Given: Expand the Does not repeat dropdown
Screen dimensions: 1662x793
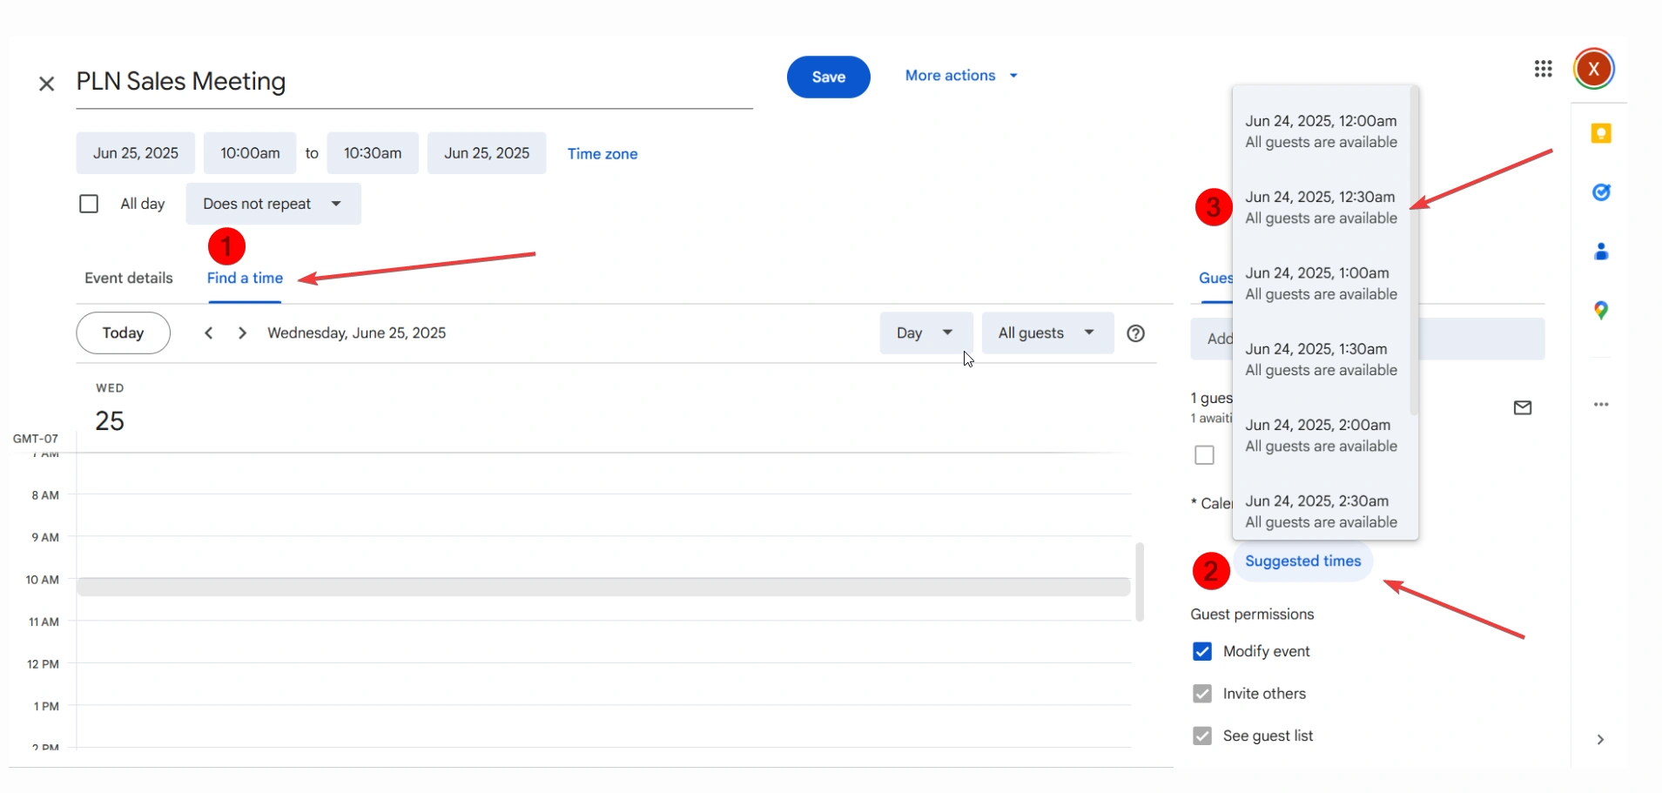Looking at the screenshot, I should pos(273,204).
